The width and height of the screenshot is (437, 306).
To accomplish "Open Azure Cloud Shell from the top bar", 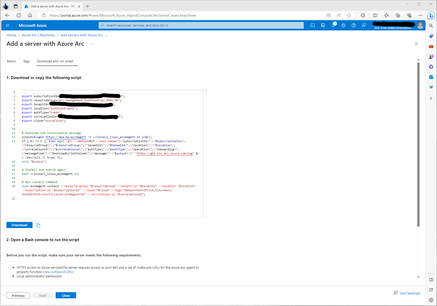I will click(x=312, y=25).
